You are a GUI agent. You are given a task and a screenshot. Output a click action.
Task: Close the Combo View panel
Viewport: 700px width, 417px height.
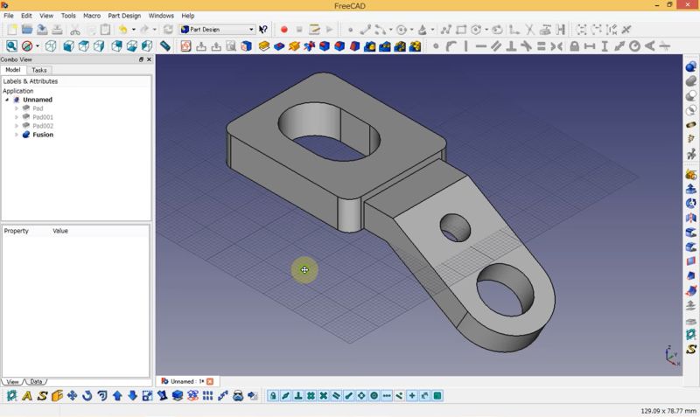tap(149, 59)
